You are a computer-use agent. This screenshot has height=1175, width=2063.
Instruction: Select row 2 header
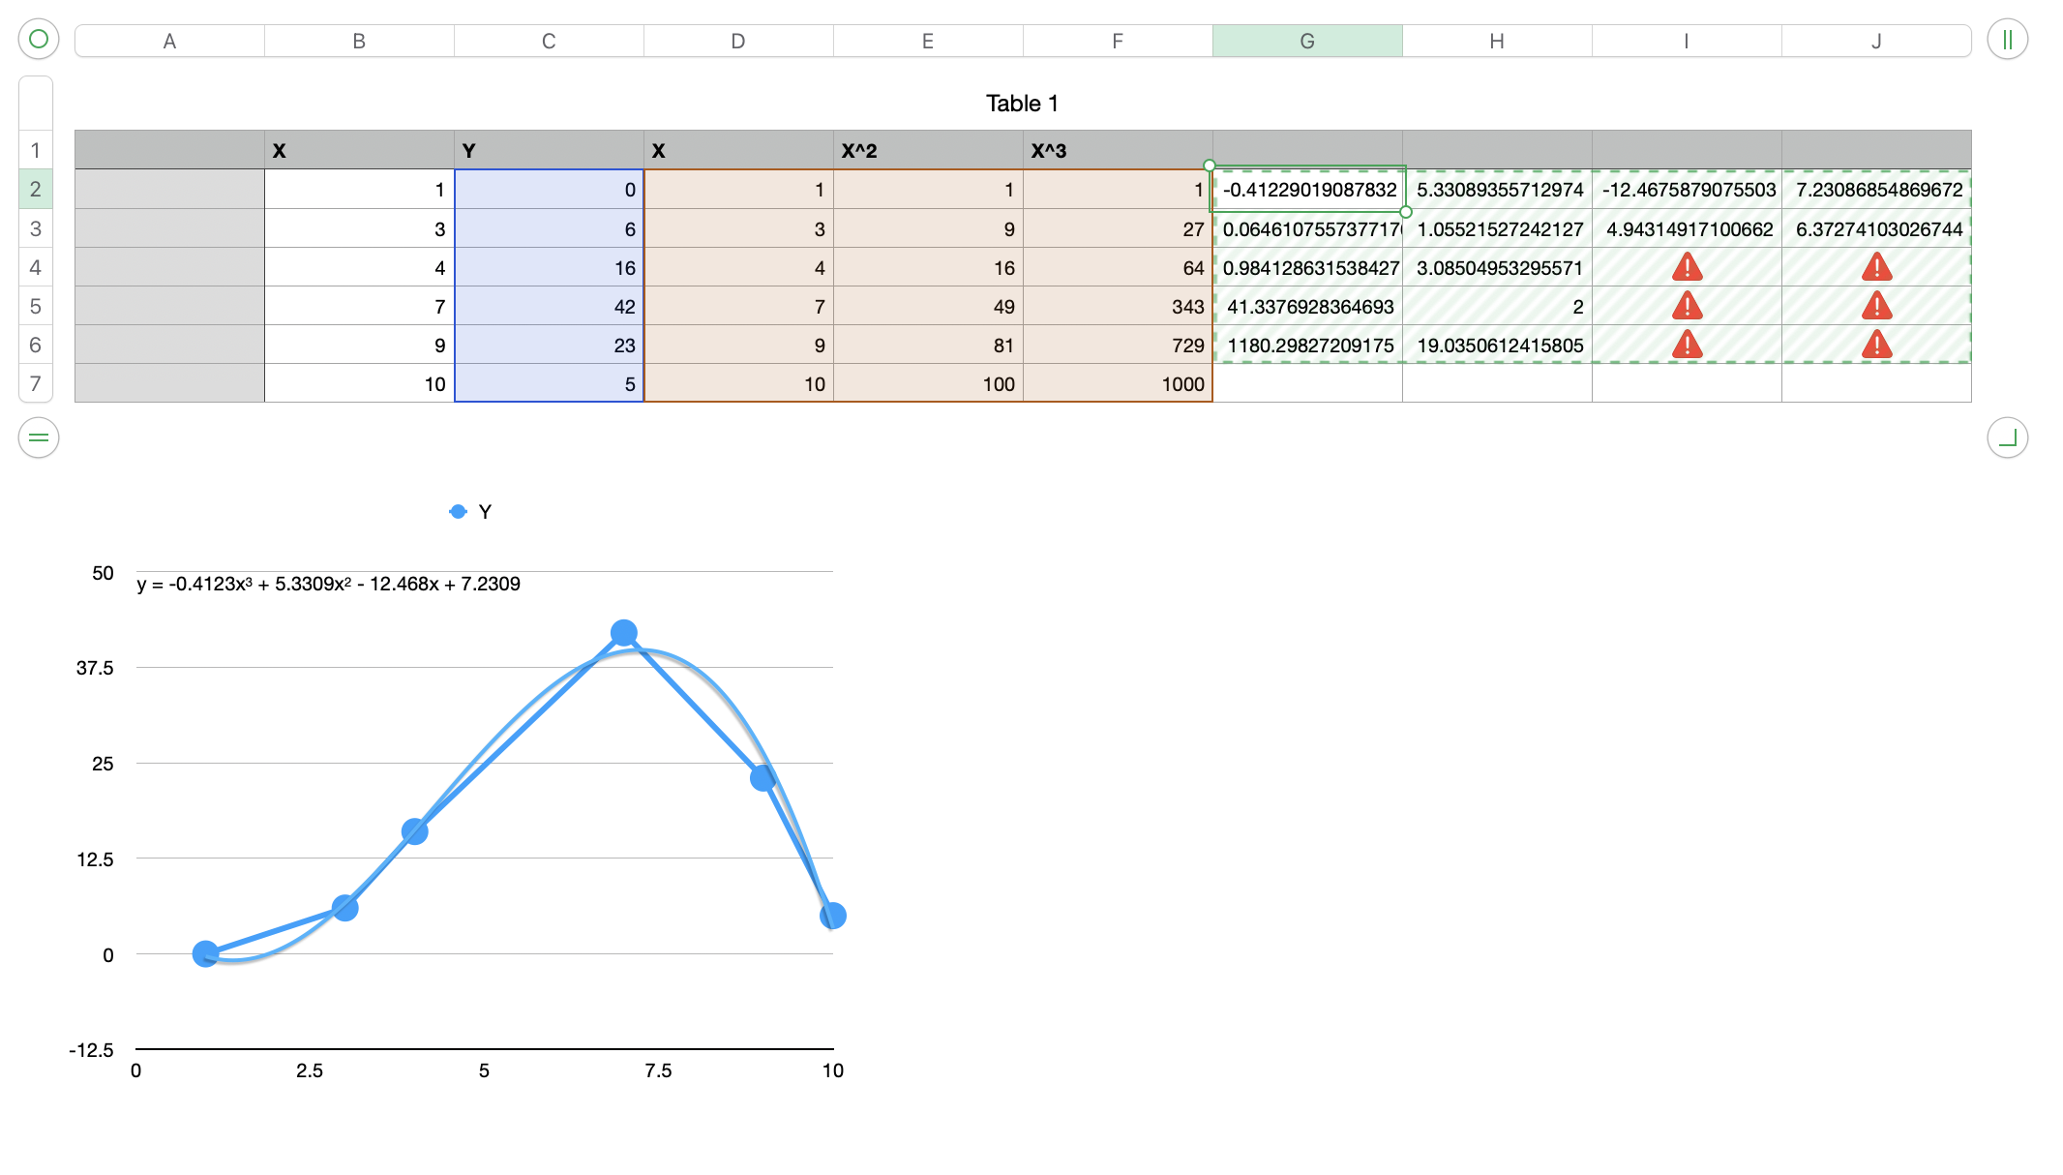coord(36,189)
